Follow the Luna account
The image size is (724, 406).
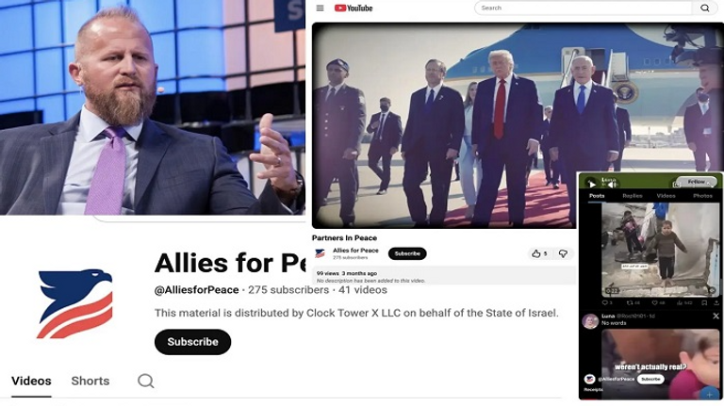pos(697,182)
